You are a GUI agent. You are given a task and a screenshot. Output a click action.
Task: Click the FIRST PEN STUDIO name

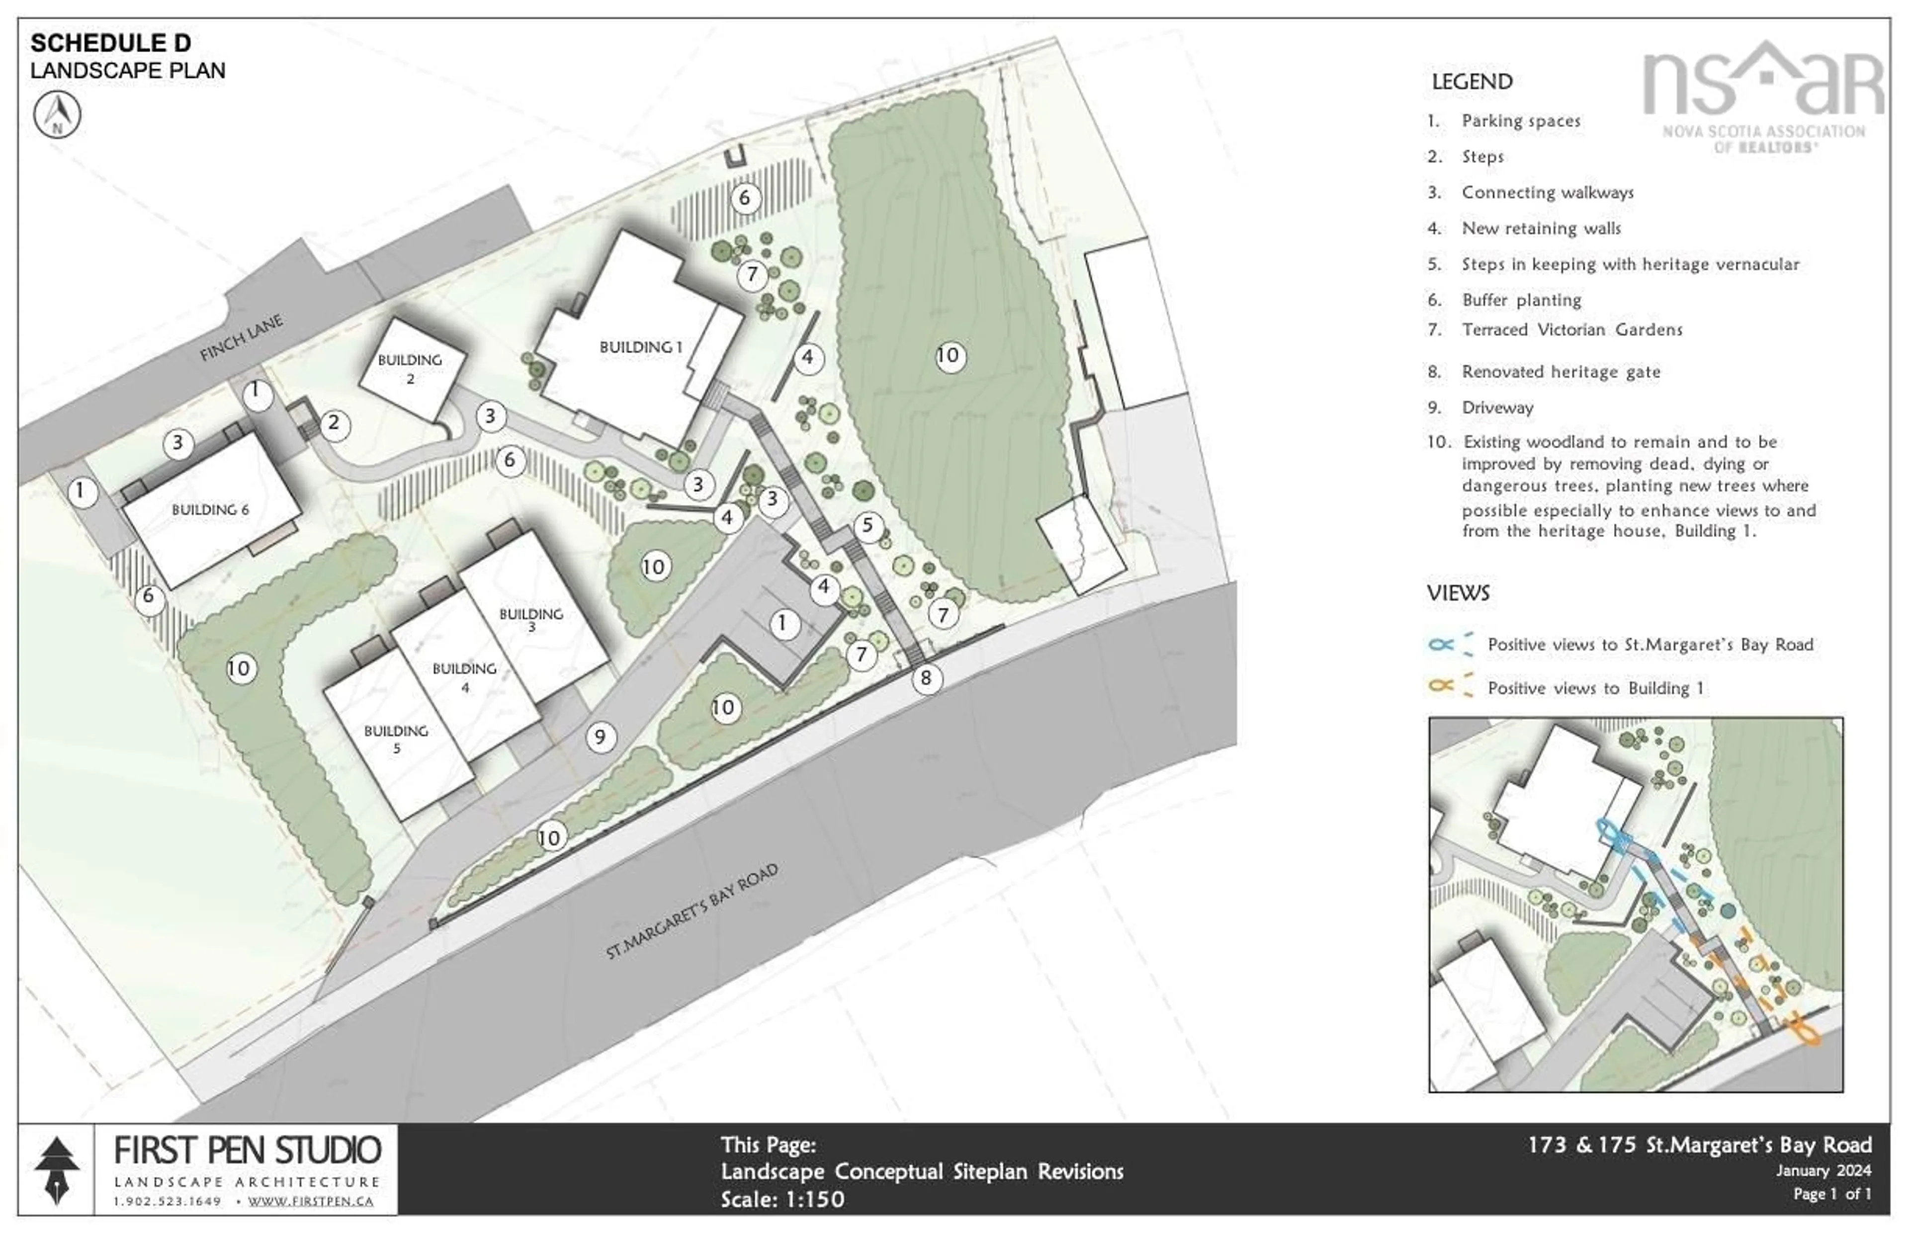pyautogui.click(x=247, y=1151)
